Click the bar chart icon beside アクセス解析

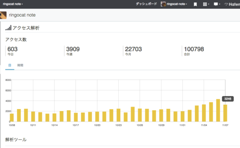[8, 28]
